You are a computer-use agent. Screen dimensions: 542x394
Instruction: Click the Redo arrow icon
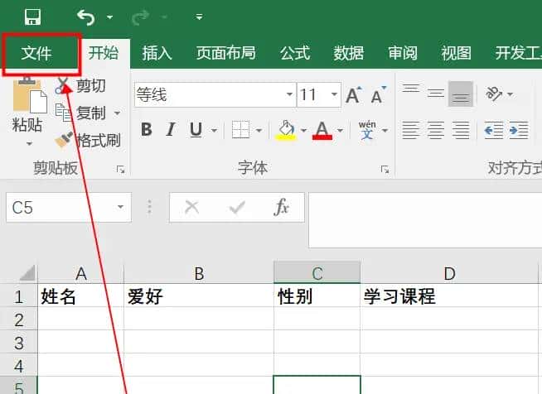click(x=140, y=17)
